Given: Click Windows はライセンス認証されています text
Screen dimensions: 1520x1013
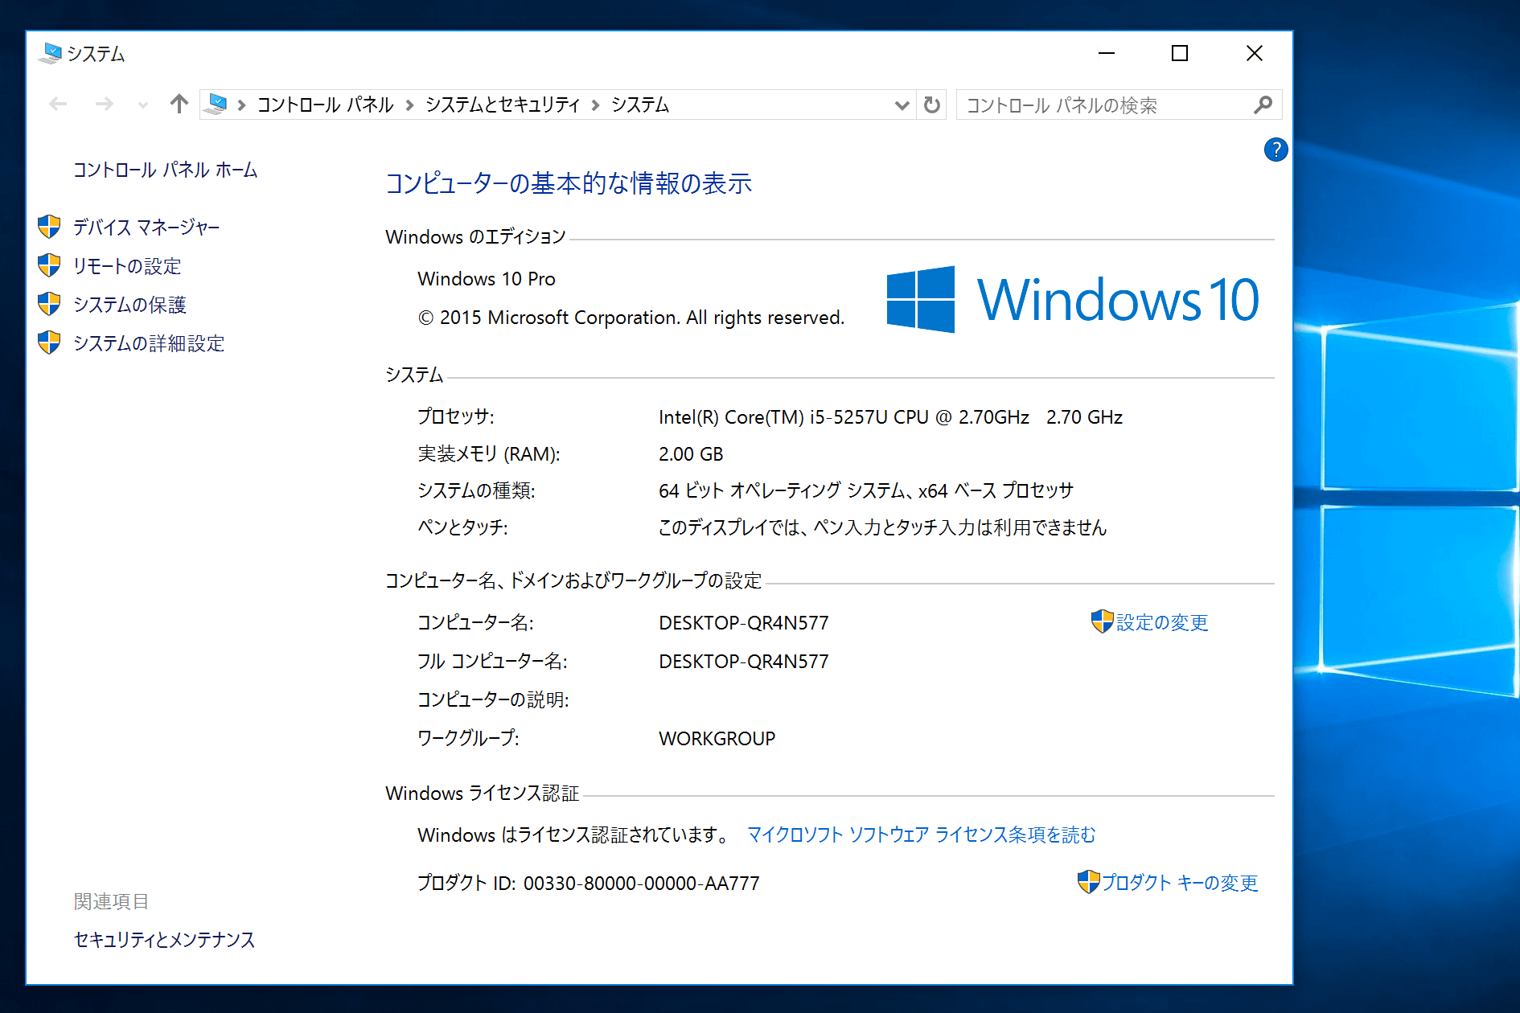Looking at the screenshot, I should (573, 835).
